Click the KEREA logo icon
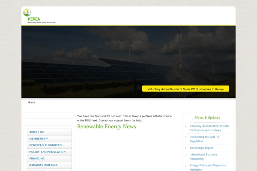Viewport: 257px width, 171px height. point(27,12)
